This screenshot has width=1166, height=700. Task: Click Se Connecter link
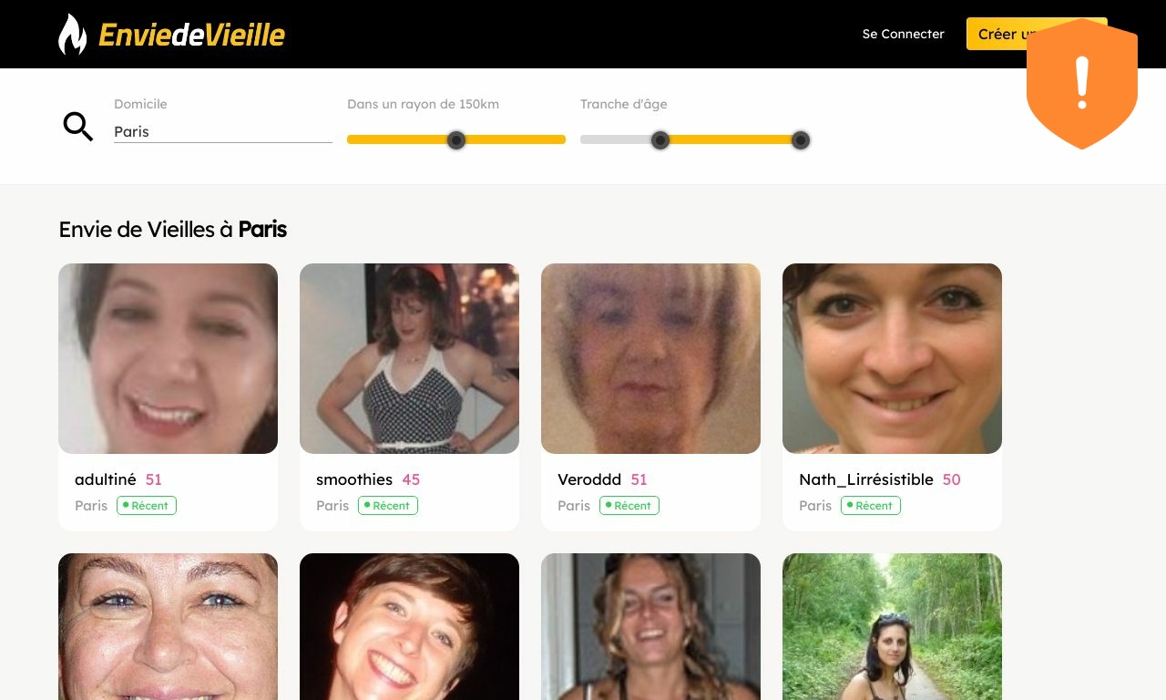pyautogui.click(x=903, y=34)
